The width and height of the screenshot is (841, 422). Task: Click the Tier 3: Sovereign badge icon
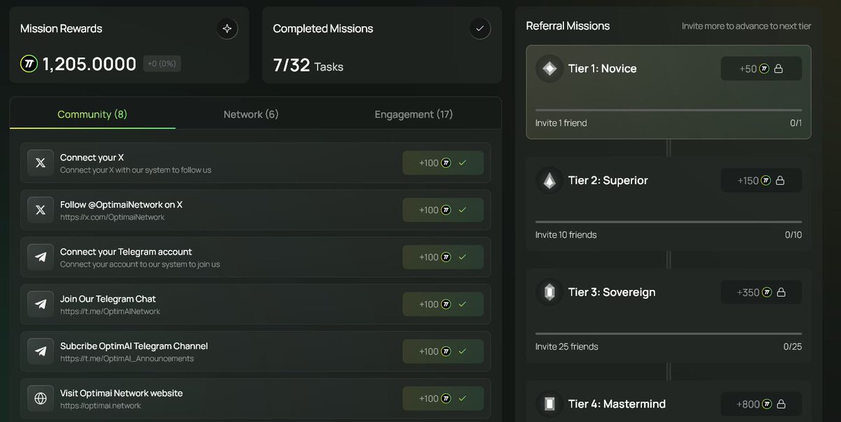(549, 292)
